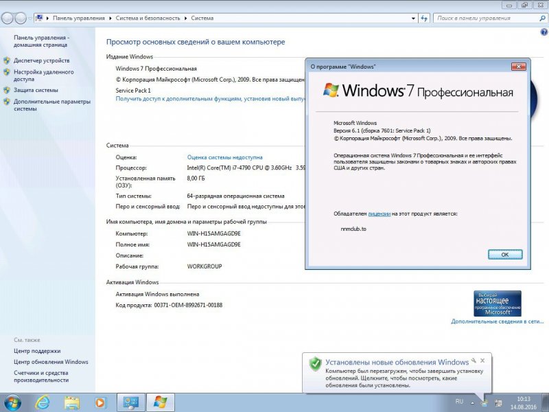Viewport: 549px width, 412px height.
Task: Expand the breadcrumb arrow before Система
Action: click(x=185, y=19)
